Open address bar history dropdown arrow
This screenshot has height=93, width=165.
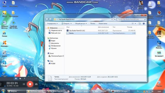(x=112, y=20)
